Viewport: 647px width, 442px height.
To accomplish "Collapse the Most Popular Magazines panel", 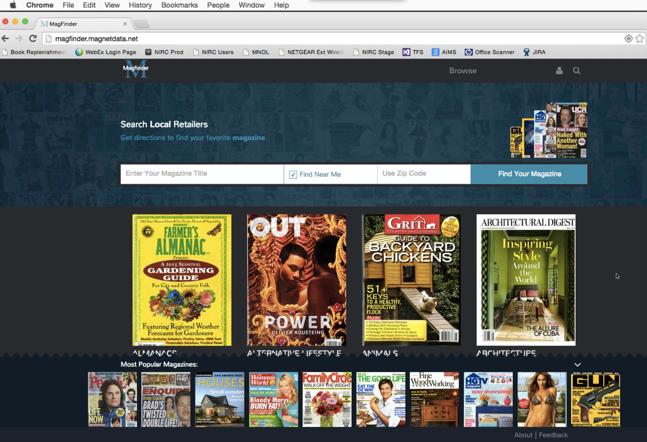I will point(577,365).
